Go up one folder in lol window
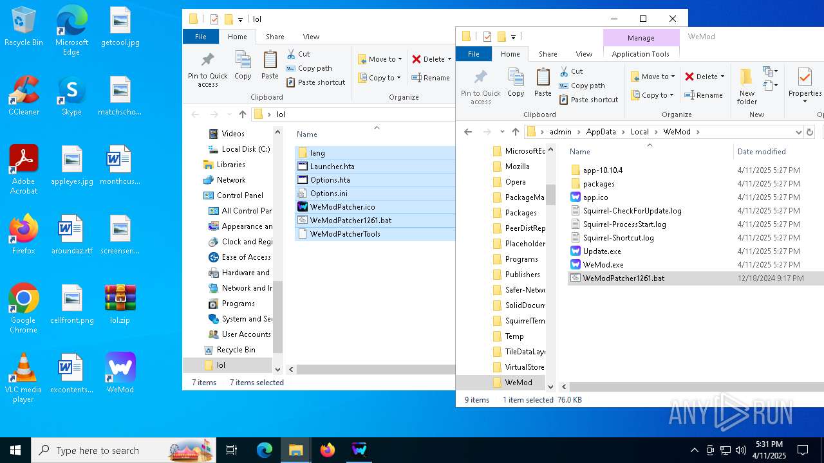The height and width of the screenshot is (463, 824). 242,114
